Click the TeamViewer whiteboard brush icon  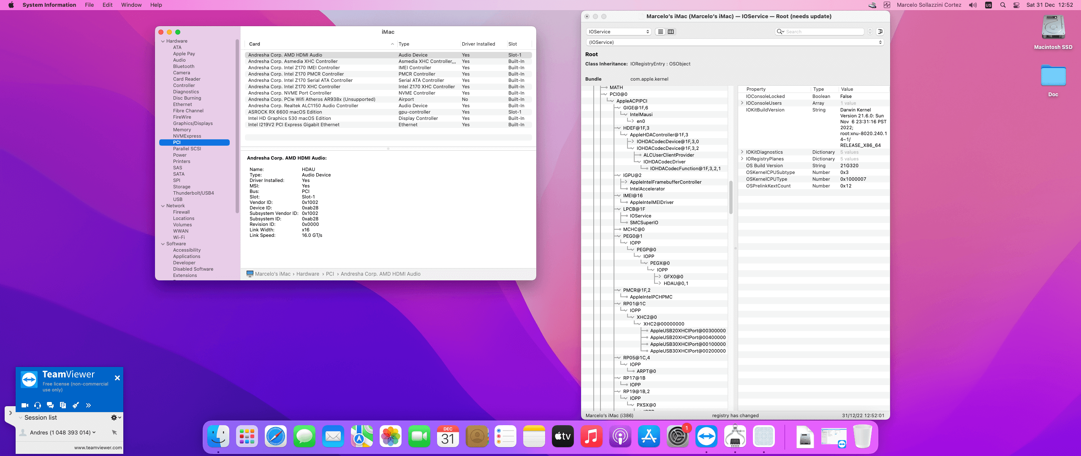tap(76, 405)
